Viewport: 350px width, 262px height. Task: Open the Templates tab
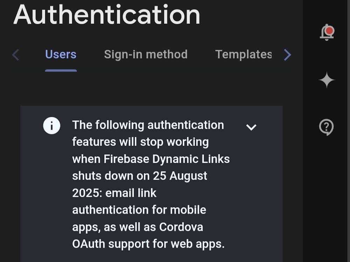(x=244, y=54)
